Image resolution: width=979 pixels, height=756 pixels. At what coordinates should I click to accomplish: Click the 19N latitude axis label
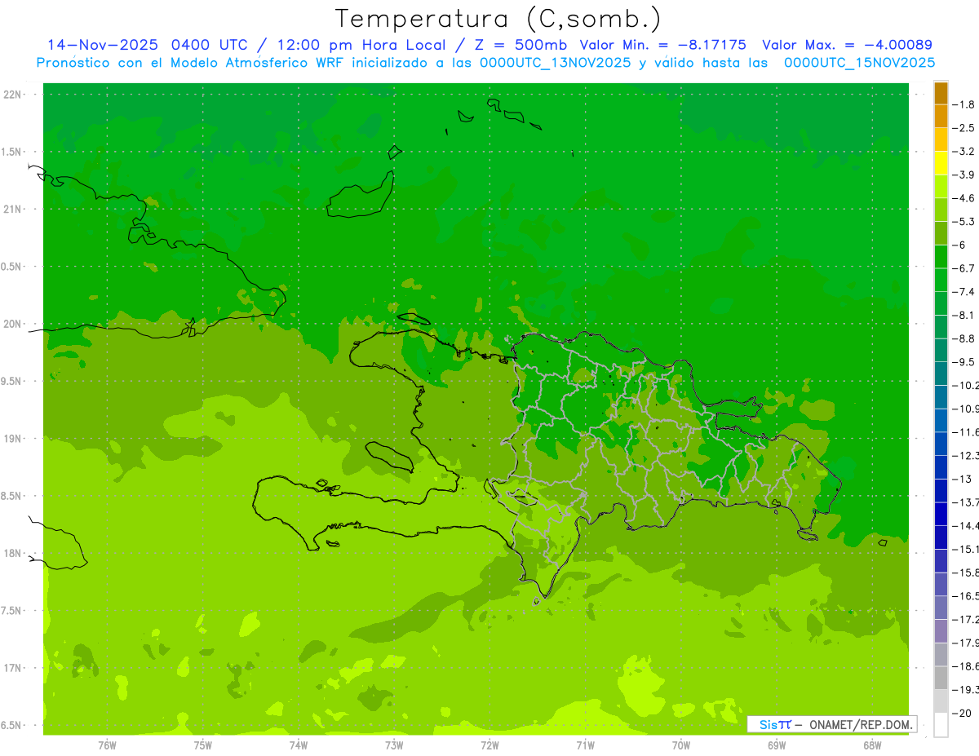pos(12,439)
